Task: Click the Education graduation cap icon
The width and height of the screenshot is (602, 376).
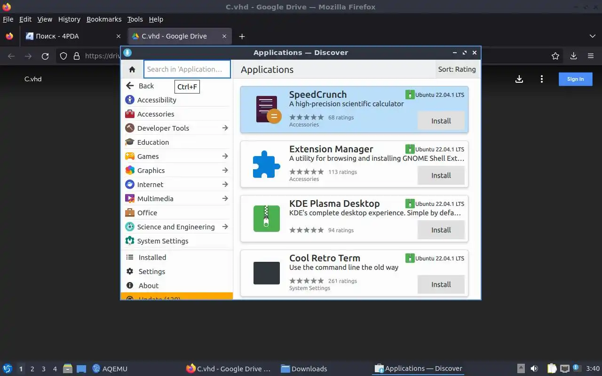Action: [130, 142]
